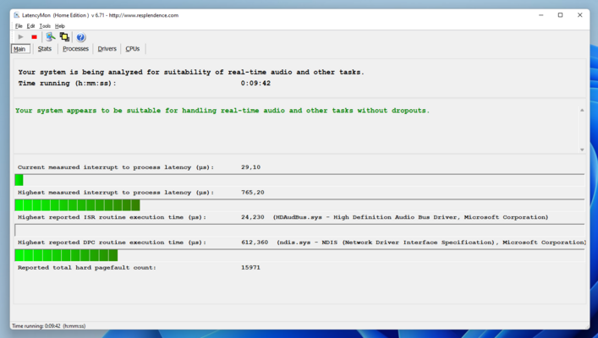Maximize the LatencyMon window

(560, 15)
